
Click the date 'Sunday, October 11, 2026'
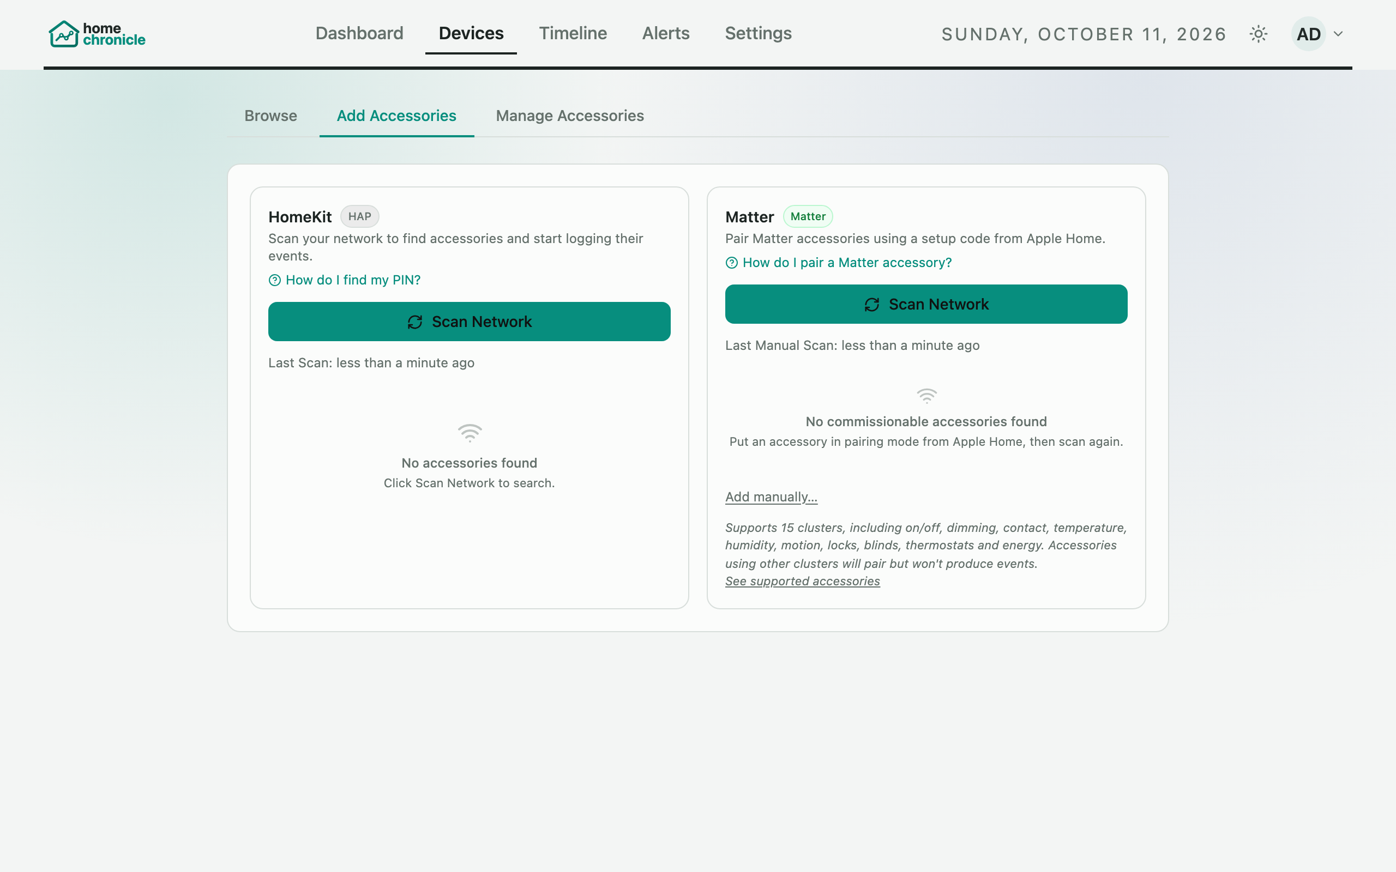(1084, 34)
